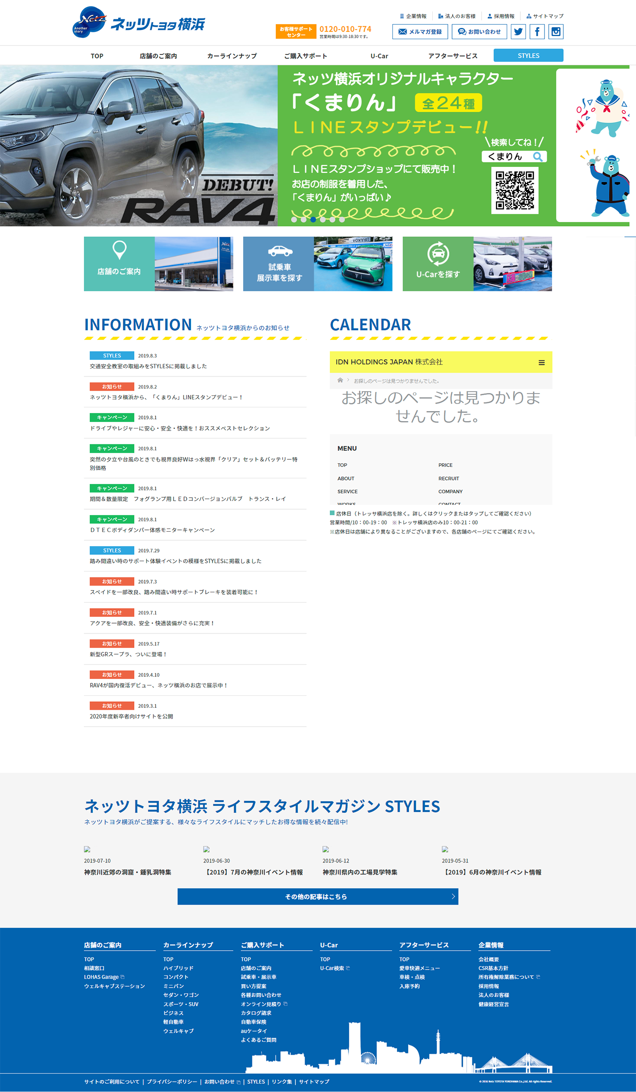Screen dimensions: 636x1092
Task: Select the active third carousel dot
Action: coord(313,220)
